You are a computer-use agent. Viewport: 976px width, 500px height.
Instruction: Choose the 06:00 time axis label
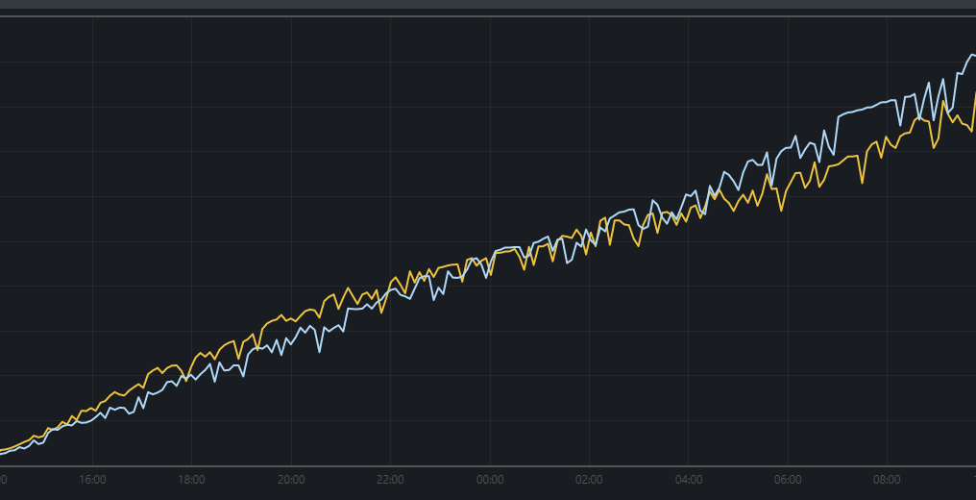(788, 480)
